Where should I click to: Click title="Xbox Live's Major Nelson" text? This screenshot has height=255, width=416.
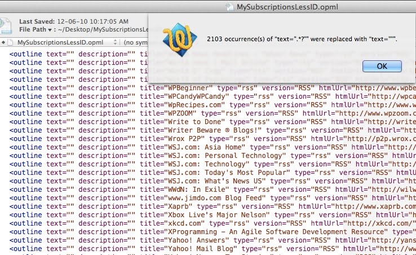click(205, 216)
